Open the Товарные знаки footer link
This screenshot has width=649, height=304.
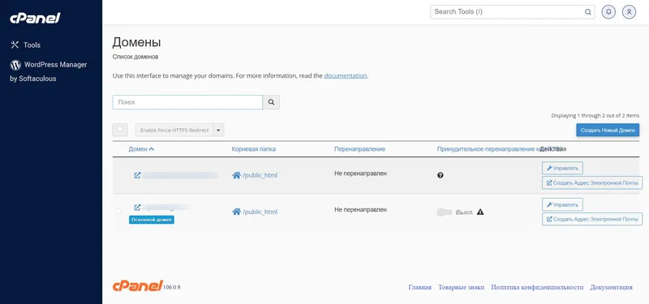coord(461,287)
